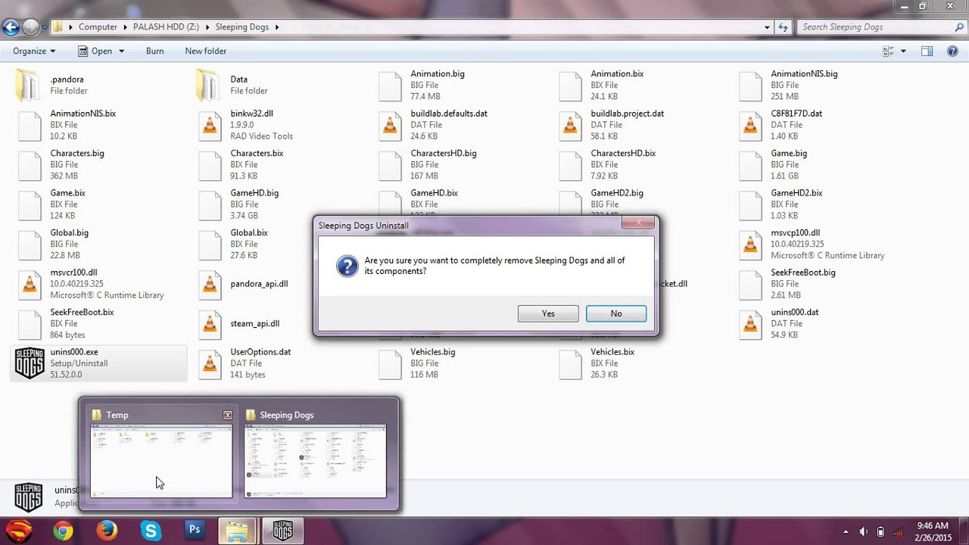Refresh the current folder view

784,27
